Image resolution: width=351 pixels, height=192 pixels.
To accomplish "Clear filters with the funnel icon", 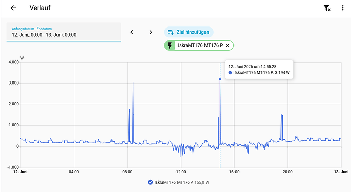I will pyautogui.click(x=327, y=8).
